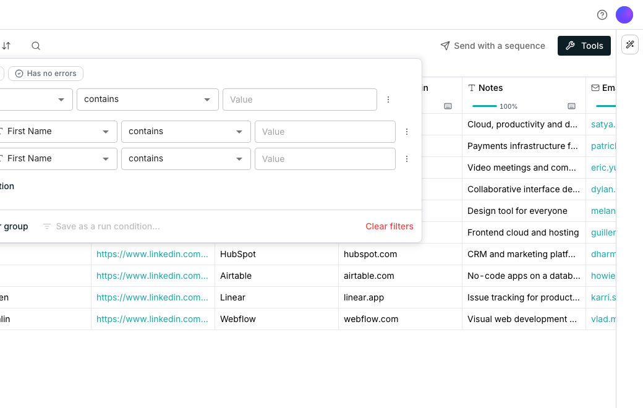Select the Linear company cell
Image resolution: width=643 pixels, height=408 pixels.
click(x=276, y=297)
